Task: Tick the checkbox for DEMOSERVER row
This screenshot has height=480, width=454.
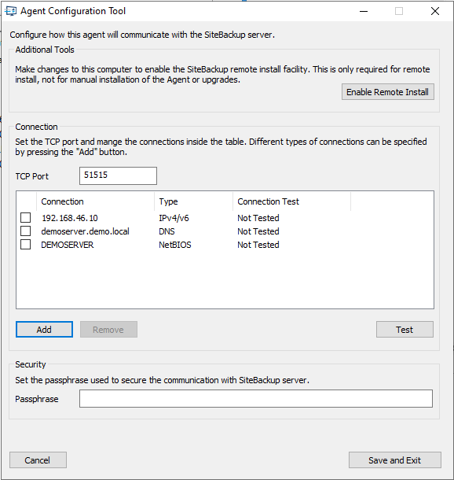Action: click(x=26, y=245)
